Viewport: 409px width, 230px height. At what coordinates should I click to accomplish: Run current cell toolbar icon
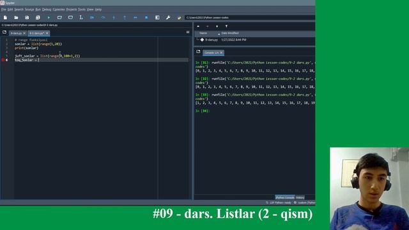59,17
